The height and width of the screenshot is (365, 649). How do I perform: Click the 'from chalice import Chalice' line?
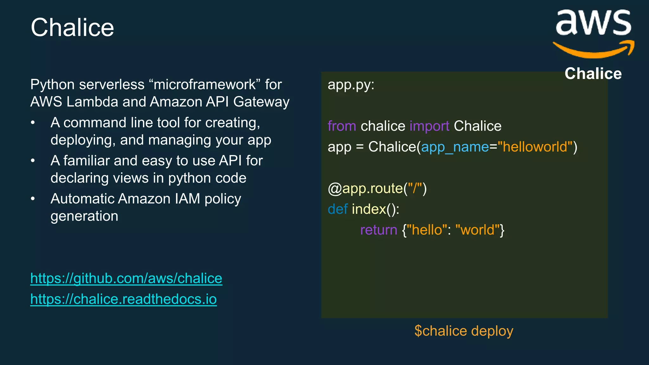click(x=414, y=126)
